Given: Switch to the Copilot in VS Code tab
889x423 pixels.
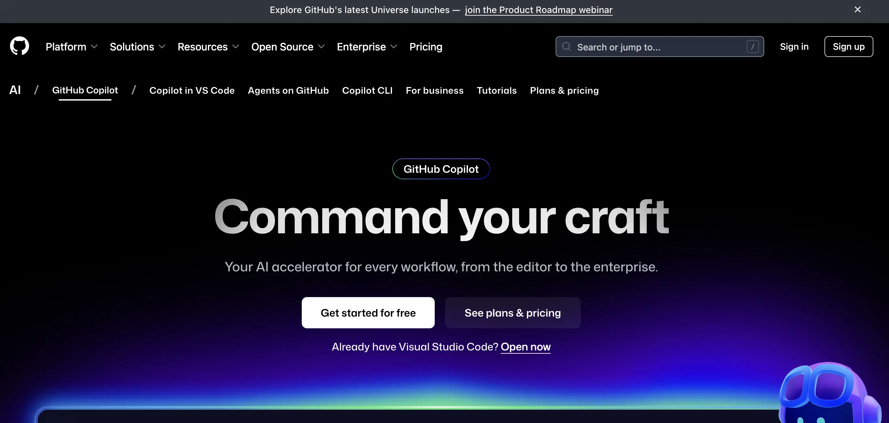Looking at the screenshot, I should (192, 90).
